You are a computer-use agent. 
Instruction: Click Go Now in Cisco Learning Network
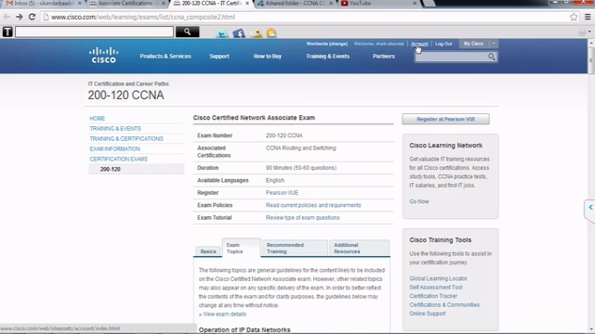tap(419, 201)
